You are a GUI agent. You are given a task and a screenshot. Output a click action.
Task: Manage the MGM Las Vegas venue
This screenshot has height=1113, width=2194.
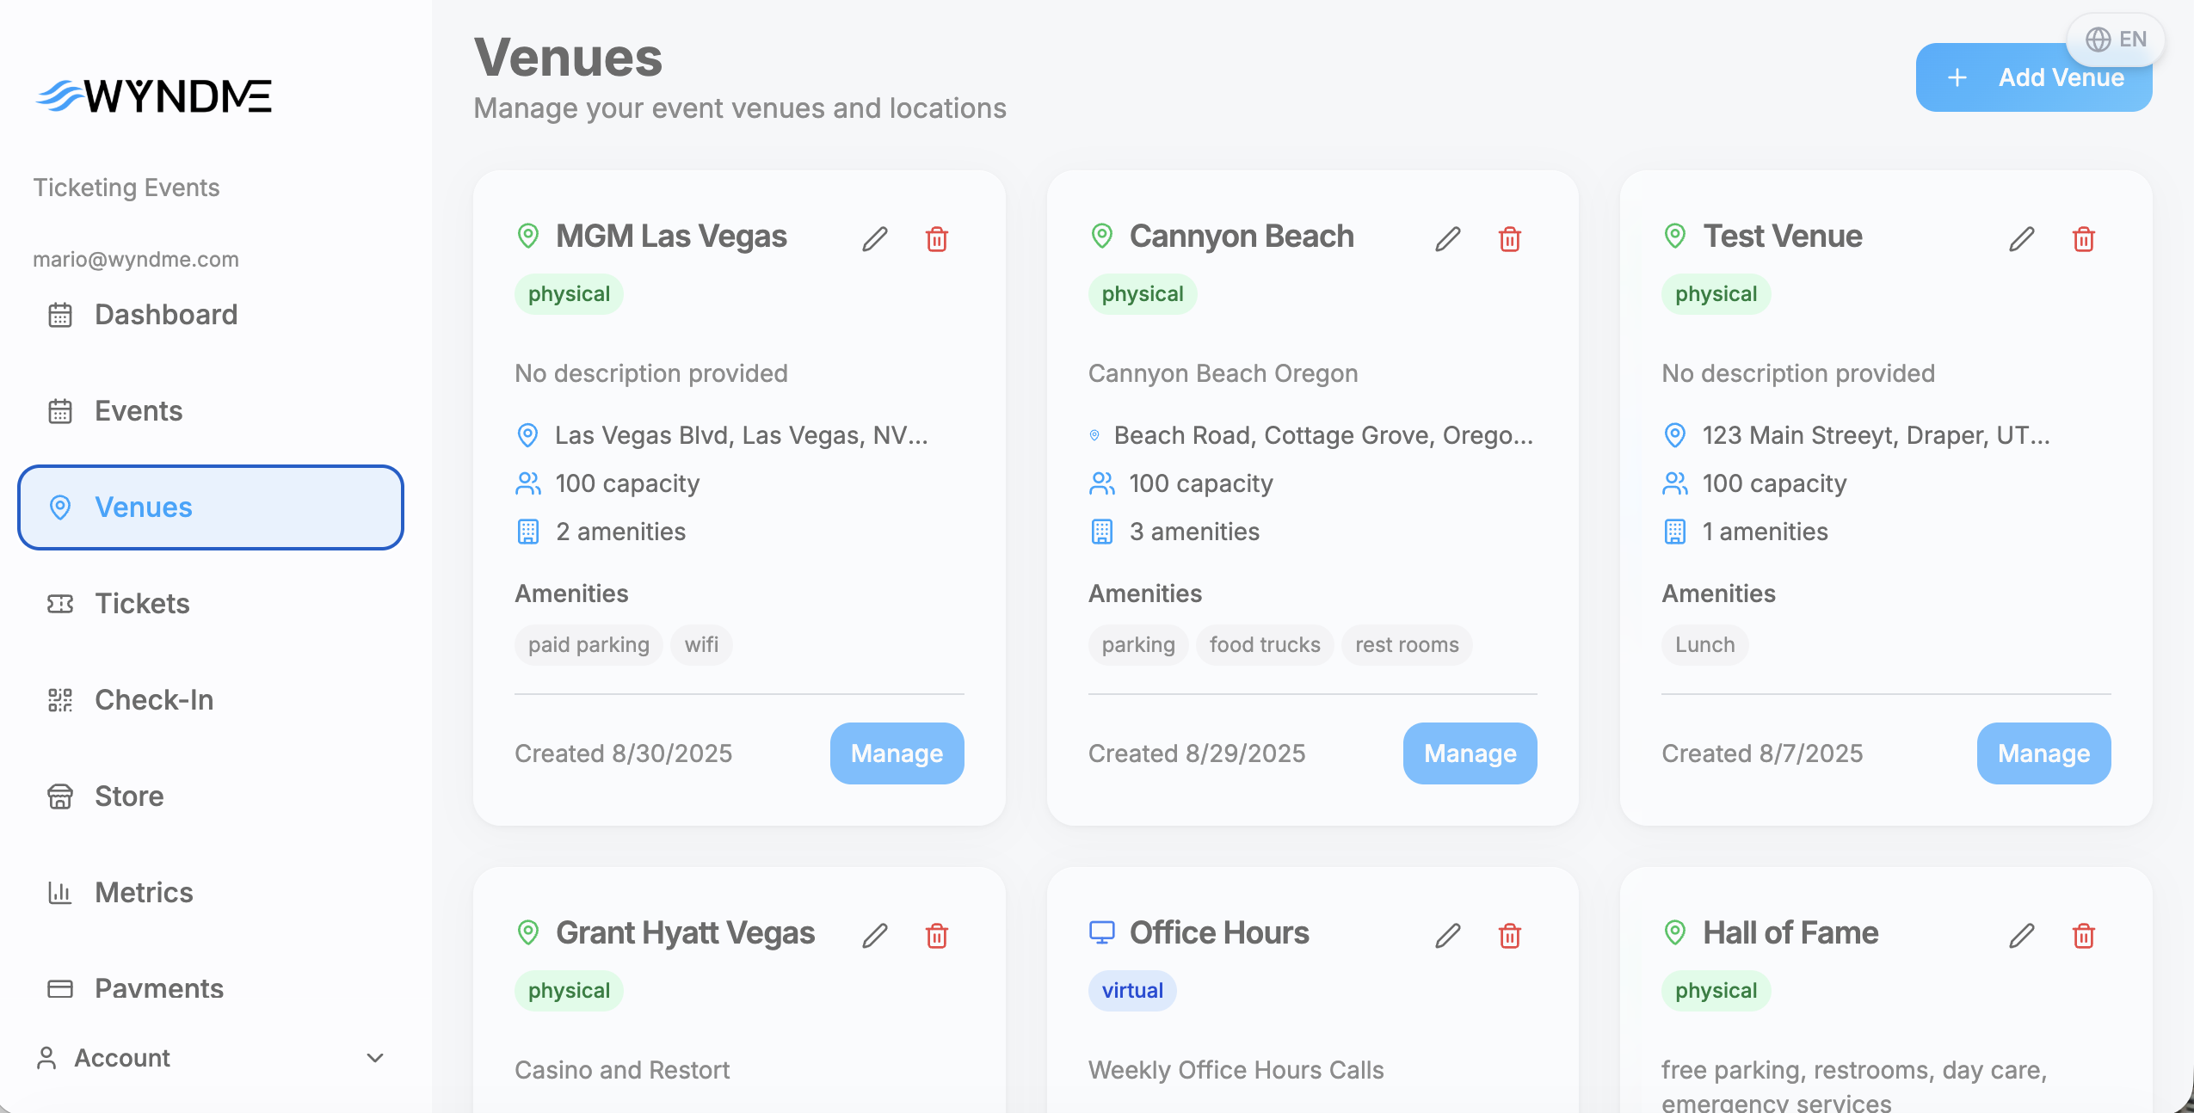point(897,753)
